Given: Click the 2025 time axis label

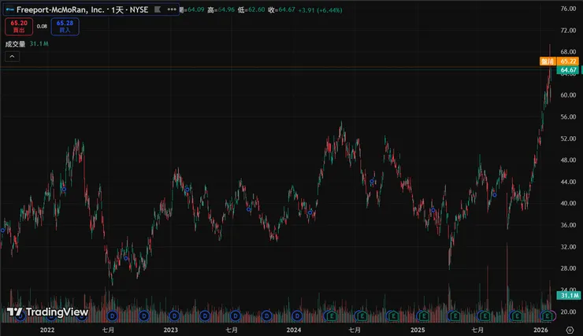Looking at the screenshot, I should pos(418,330).
